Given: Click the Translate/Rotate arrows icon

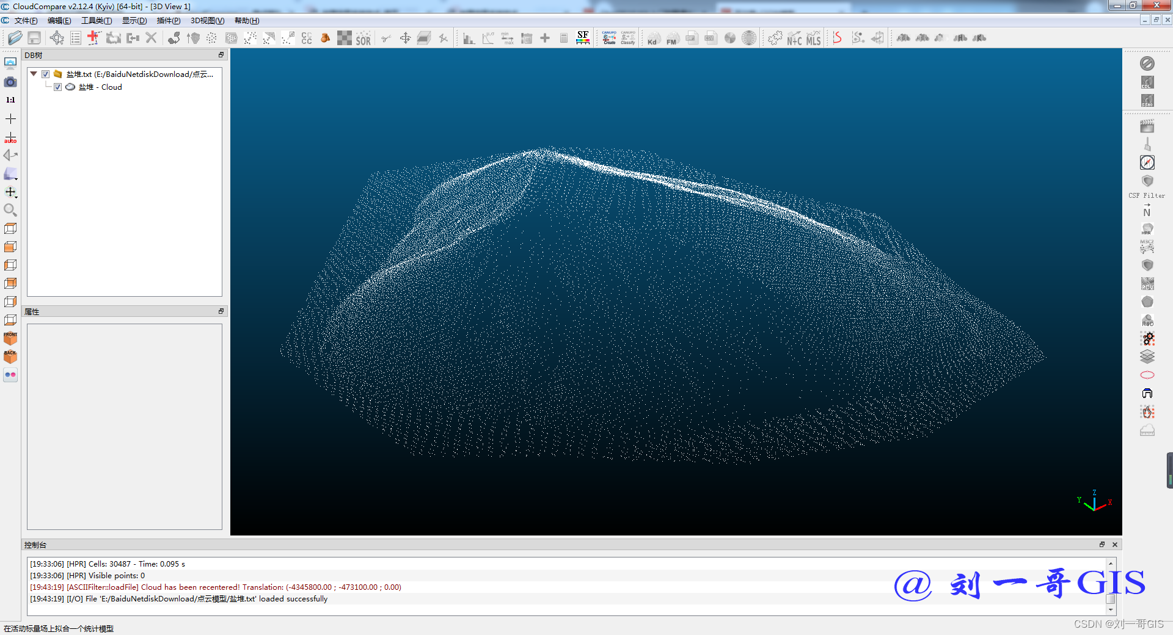Looking at the screenshot, I should 405,38.
